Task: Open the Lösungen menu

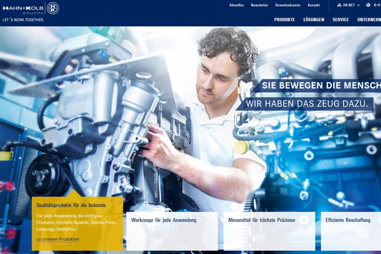Action: point(314,20)
